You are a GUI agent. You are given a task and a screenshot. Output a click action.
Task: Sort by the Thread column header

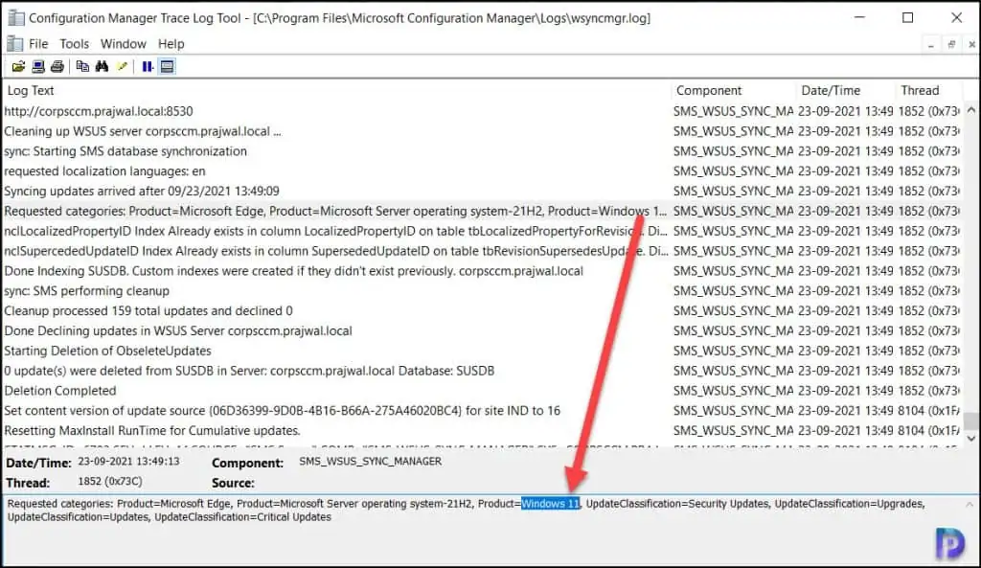pyautogui.click(x=929, y=90)
